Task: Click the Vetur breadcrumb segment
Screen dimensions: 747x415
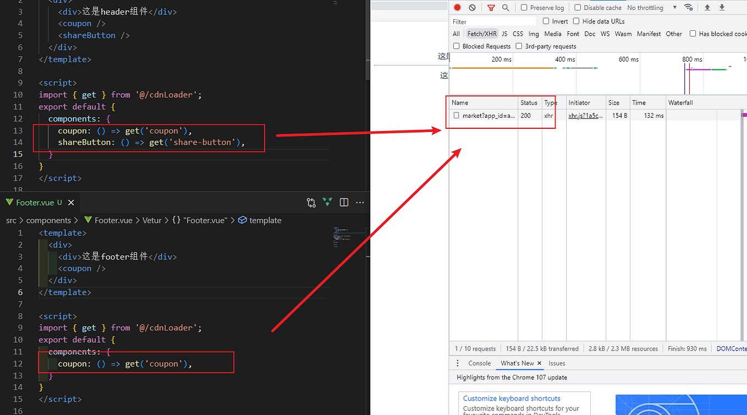Action: (x=152, y=220)
